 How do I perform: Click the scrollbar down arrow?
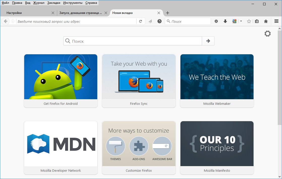(x=279, y=176)
